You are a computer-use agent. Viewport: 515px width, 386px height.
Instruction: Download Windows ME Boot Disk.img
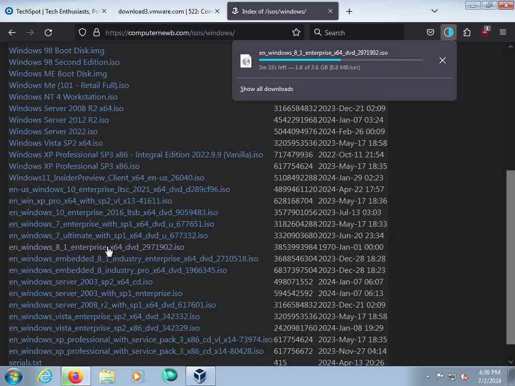(58, 73)
